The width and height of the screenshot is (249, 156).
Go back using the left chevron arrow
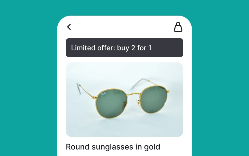tap(69, 27)
